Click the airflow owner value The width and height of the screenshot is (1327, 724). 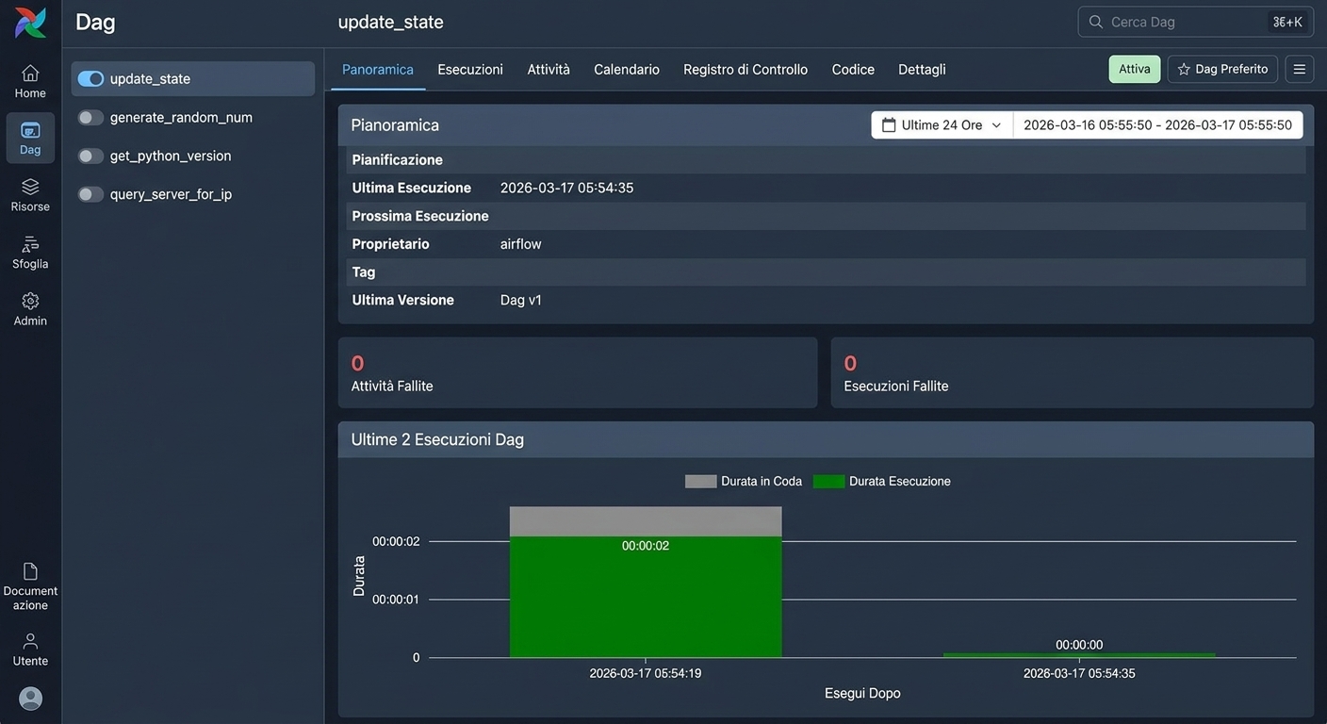tap(521, 244)
